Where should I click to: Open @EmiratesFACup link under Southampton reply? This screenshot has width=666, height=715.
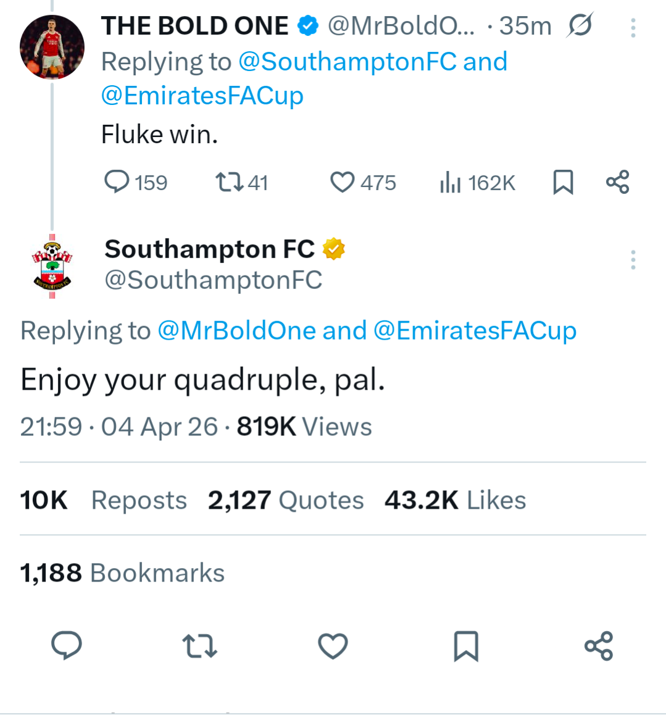pyautogui.click(x=475, y=331)
